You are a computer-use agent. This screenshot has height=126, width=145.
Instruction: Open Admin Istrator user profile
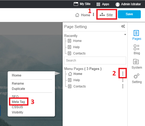click(128, 4)
